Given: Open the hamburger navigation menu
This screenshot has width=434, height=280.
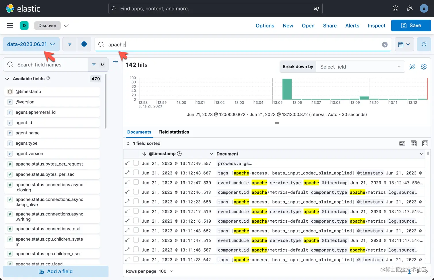Looking at the screenshot, I should (10, 26).
